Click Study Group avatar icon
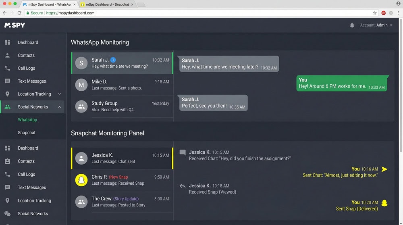 click(x=81, y=106)
